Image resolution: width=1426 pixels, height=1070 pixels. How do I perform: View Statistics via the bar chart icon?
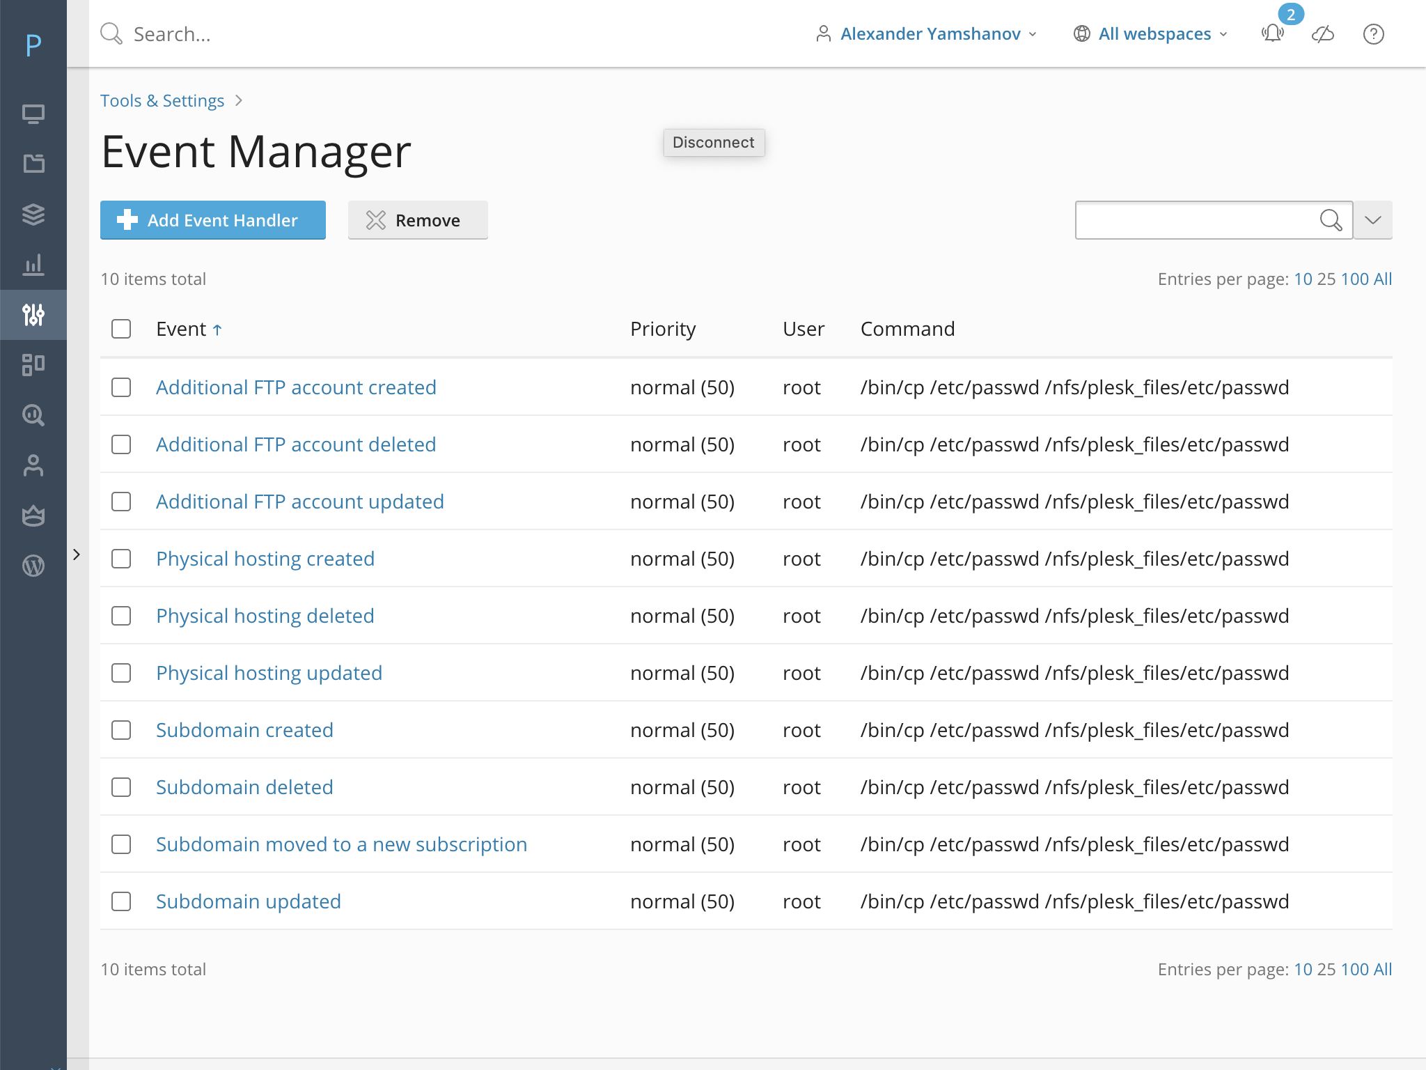(x=33, y=265)
